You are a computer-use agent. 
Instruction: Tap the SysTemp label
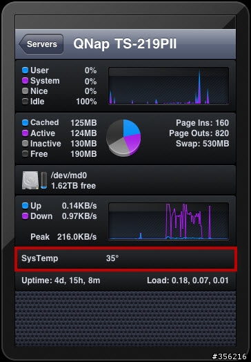click(39, 258)
